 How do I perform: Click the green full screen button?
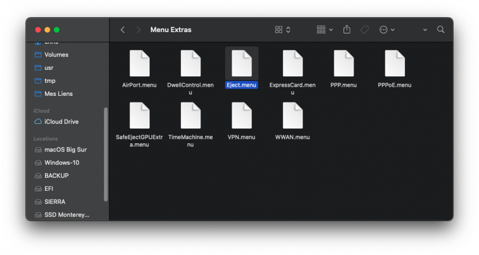(x=57, y=30)
